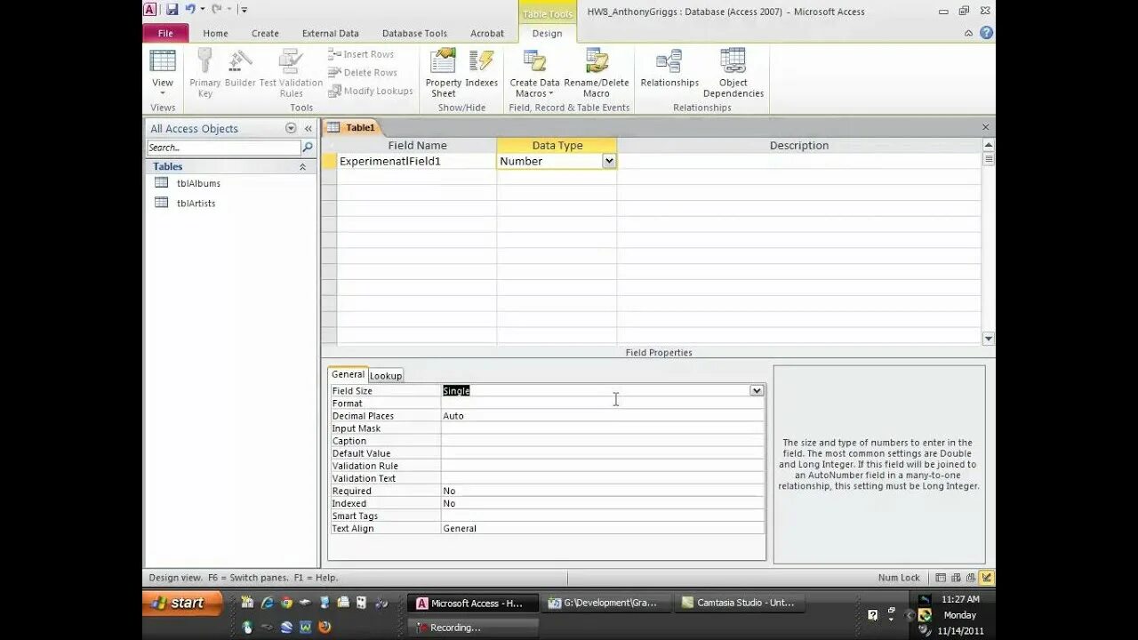Click the Firefox icon in quick launch

pyautogui.click(x=325, y=627)
